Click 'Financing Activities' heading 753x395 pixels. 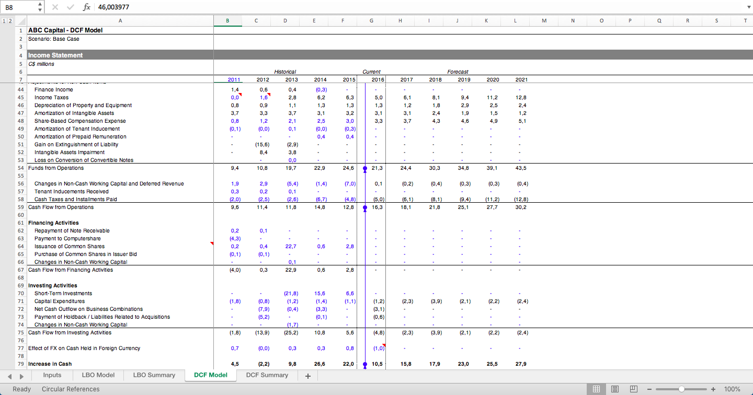point(53,223)
